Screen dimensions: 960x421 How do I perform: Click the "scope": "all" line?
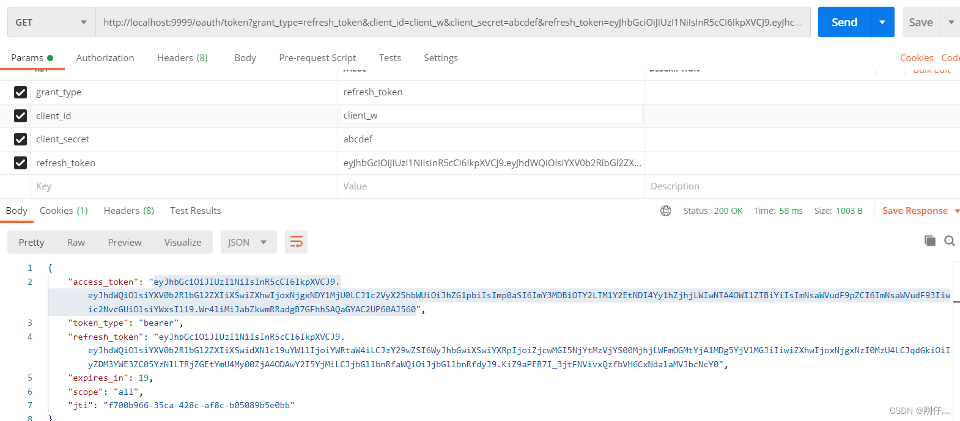[x=105, y=392]
